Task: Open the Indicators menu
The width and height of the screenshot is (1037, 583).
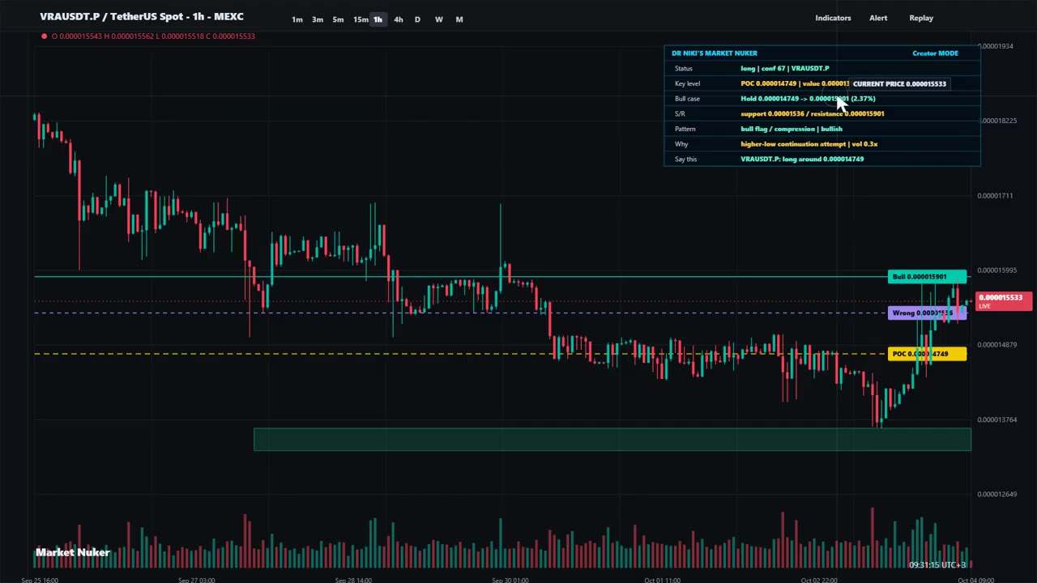Action: click(833, 18)
